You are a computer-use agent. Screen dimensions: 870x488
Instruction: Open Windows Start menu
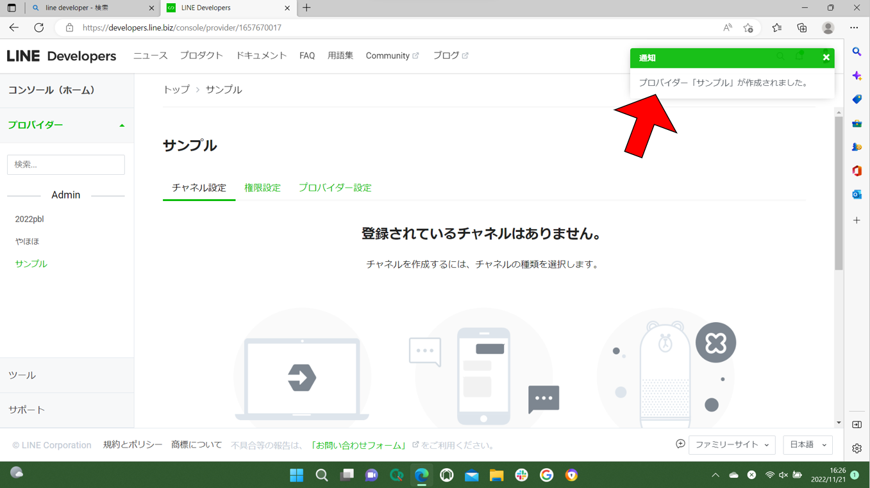click(x=296, y=475)
